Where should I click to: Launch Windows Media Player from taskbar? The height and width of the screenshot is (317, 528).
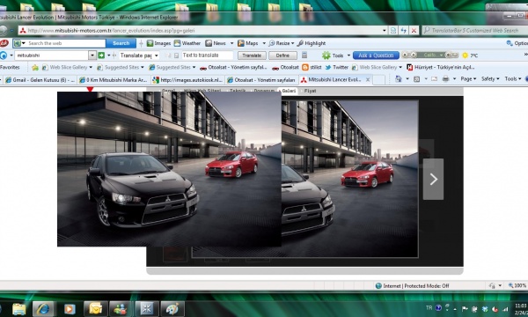70,309
